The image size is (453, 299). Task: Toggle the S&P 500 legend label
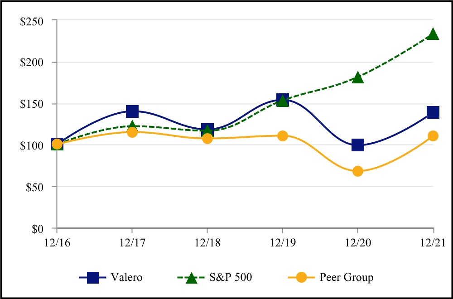[231, 277]
